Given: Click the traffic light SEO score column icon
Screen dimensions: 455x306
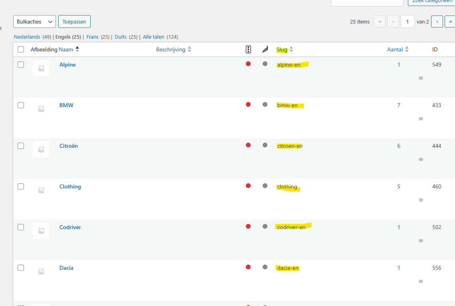Looking at the screenshot, I should (x=248, y=49).
